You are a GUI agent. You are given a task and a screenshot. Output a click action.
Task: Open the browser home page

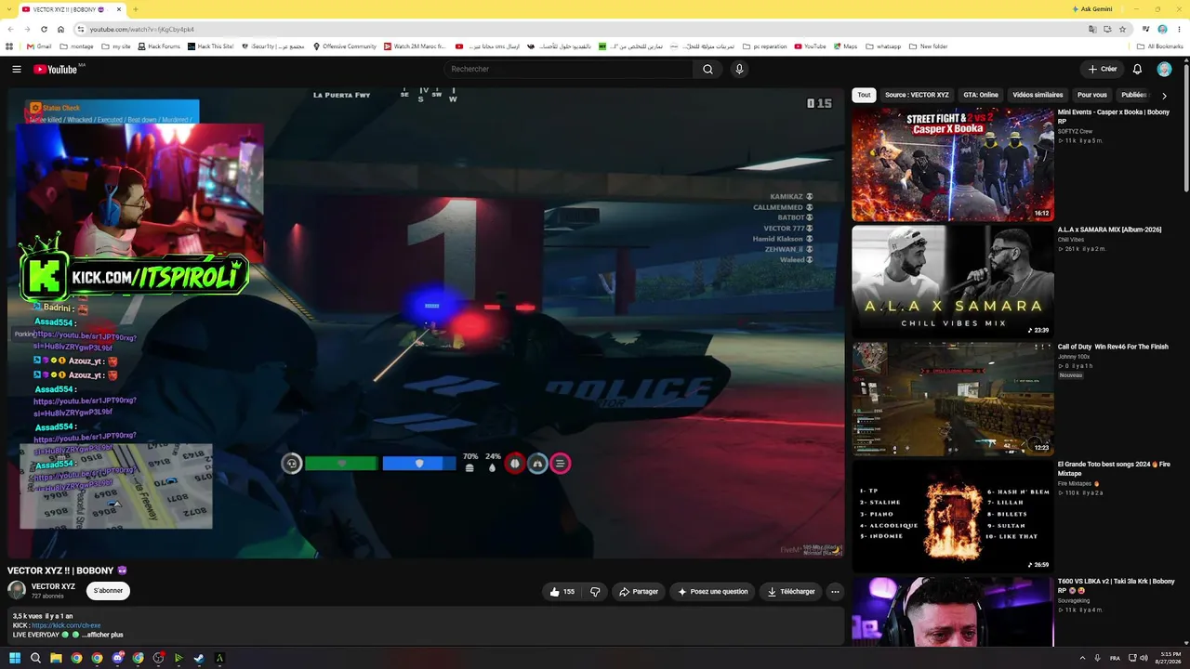coord(60,29)
